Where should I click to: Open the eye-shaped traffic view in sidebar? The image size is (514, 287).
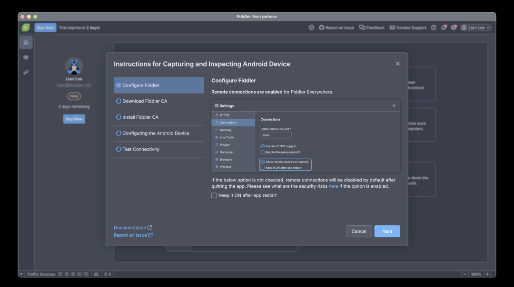click(x=26, y=57)
